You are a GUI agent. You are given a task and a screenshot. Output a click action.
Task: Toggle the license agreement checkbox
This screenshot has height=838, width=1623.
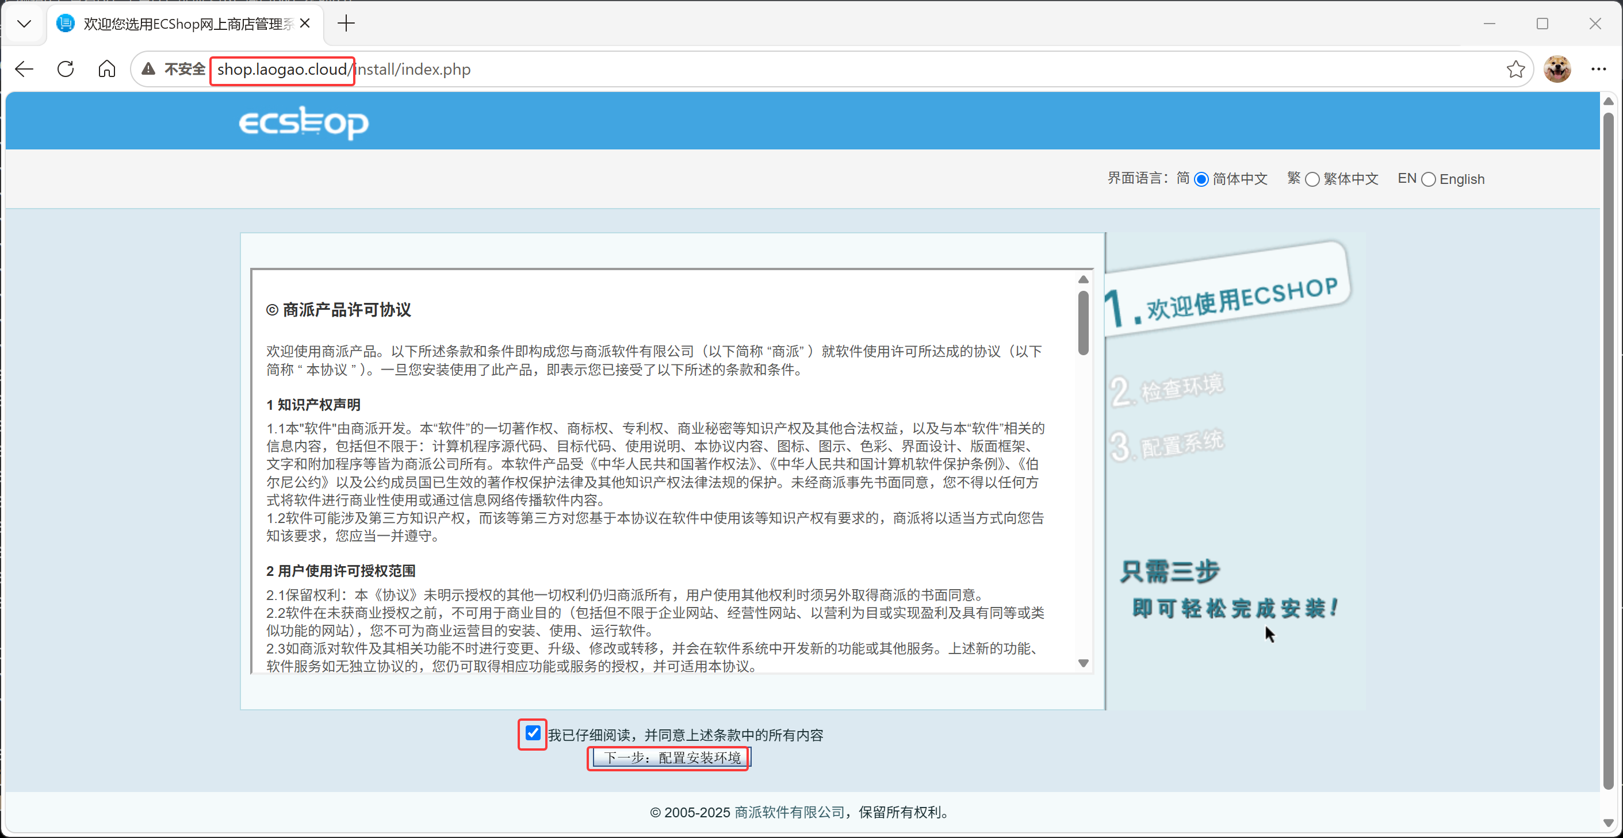click(x=533, y=733)
